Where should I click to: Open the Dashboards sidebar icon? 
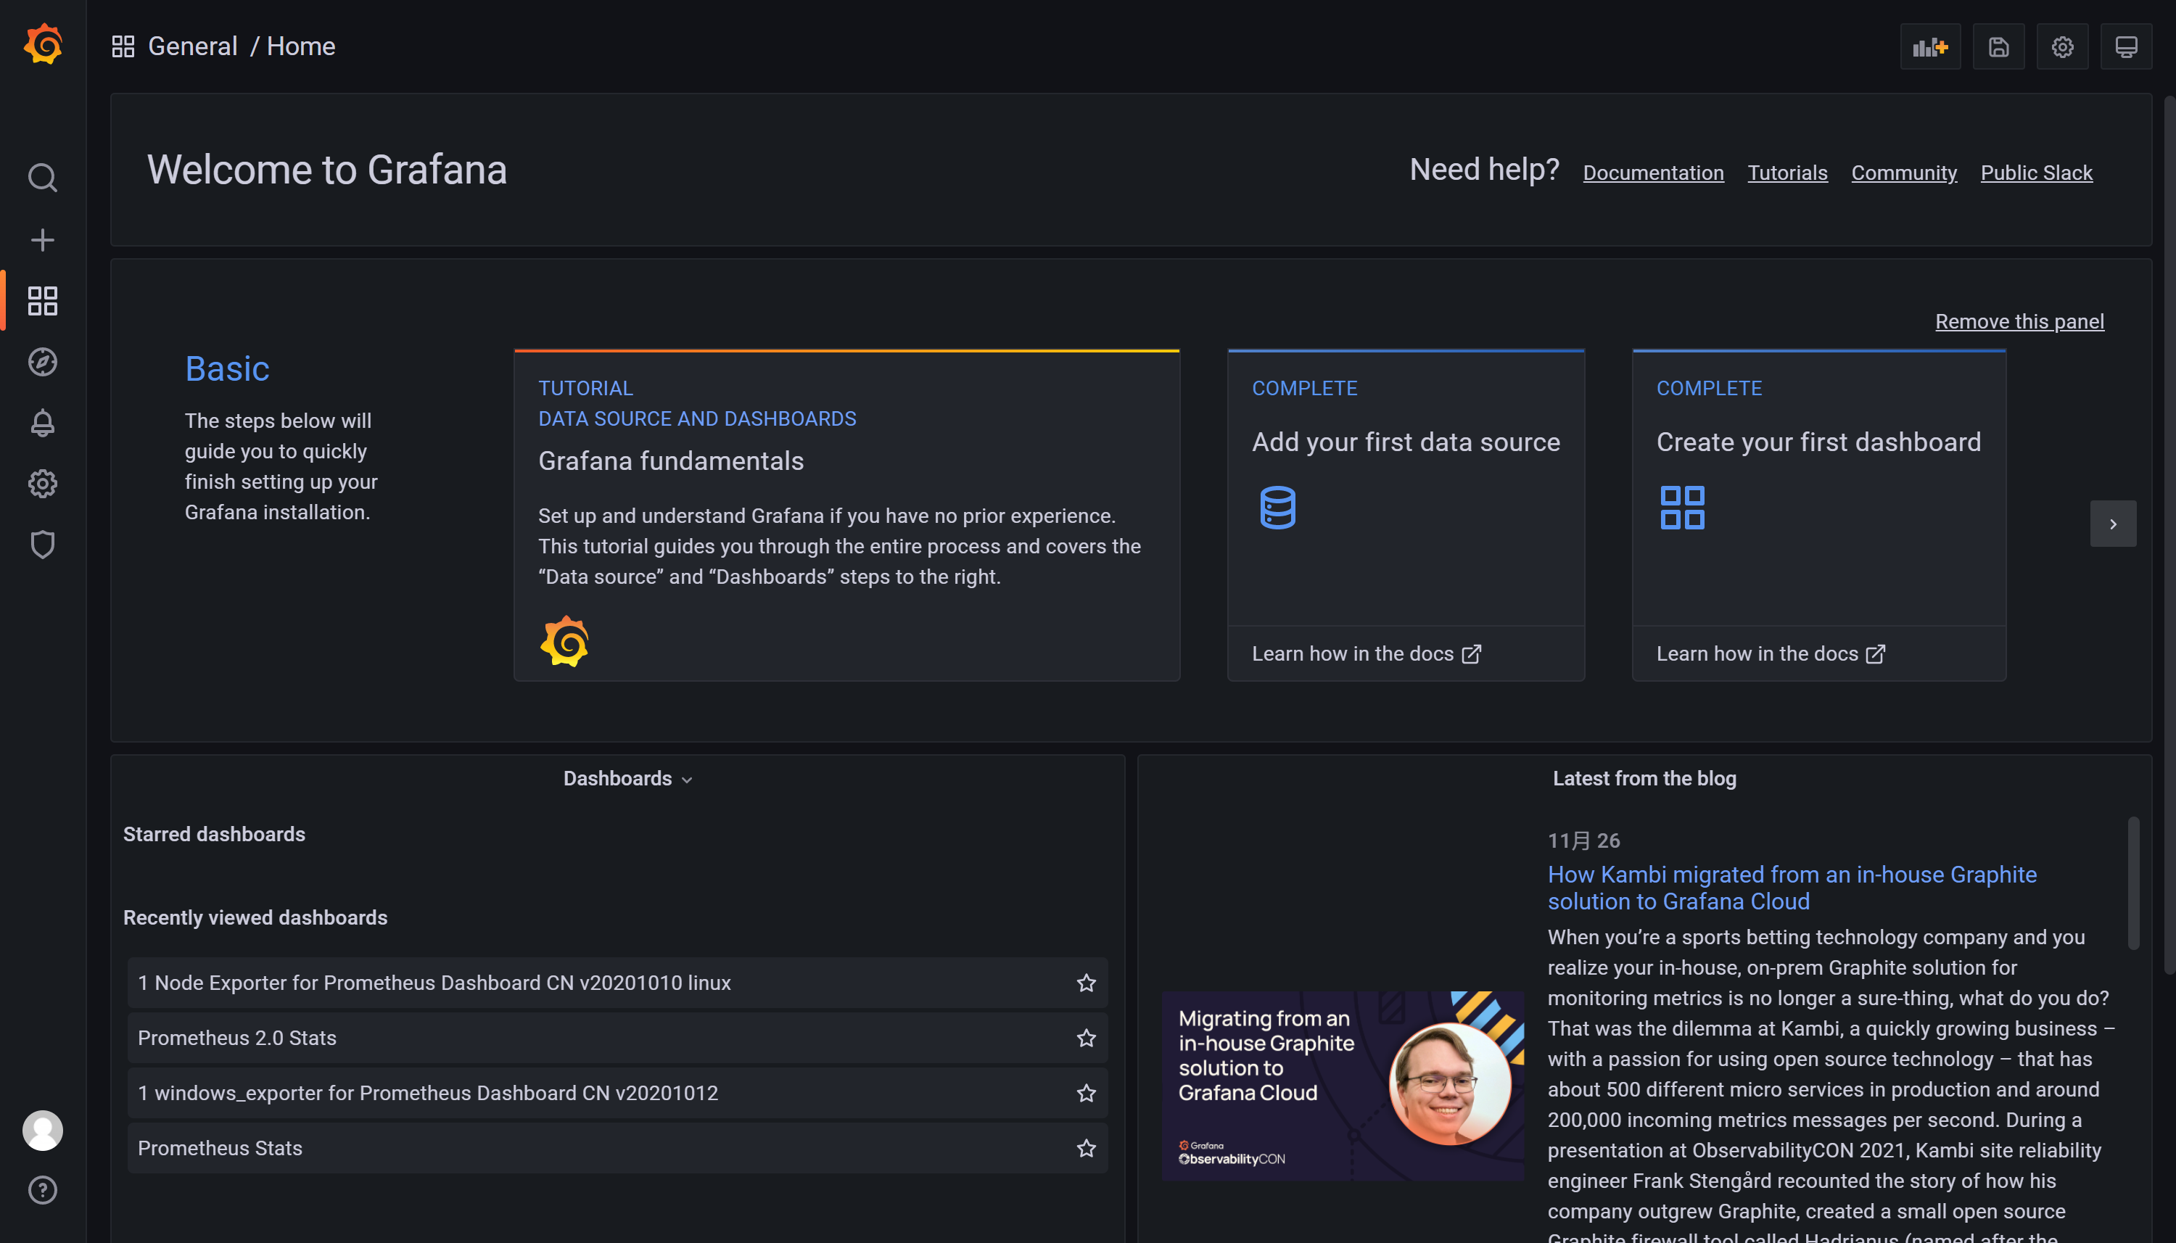tap(43, 300)
